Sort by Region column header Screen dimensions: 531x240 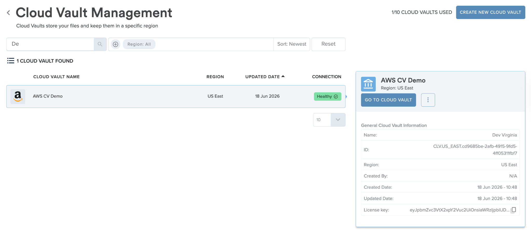(x=215, y=77)
